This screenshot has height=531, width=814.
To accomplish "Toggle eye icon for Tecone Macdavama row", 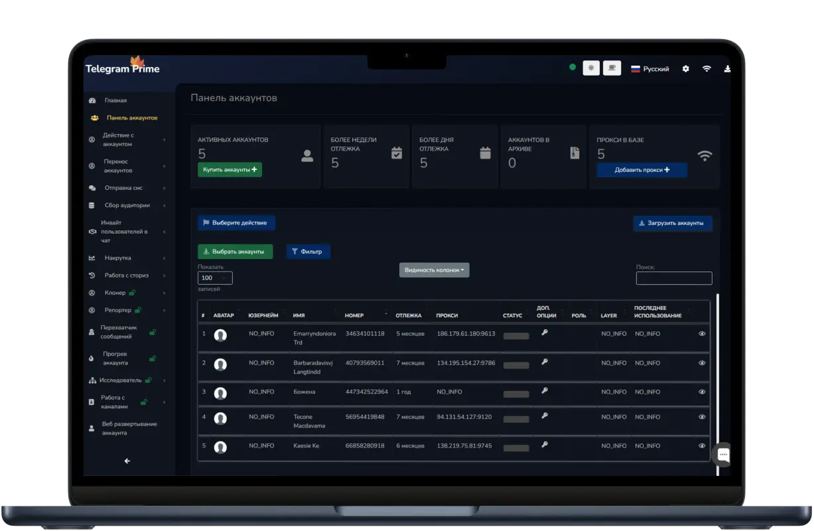I will (x=702, y=417).
